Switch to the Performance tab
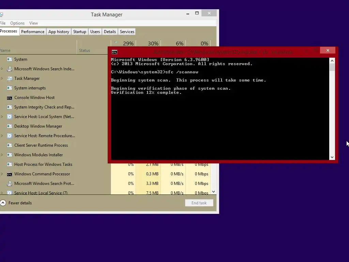349x262 pixels. (x=33, y=32)
